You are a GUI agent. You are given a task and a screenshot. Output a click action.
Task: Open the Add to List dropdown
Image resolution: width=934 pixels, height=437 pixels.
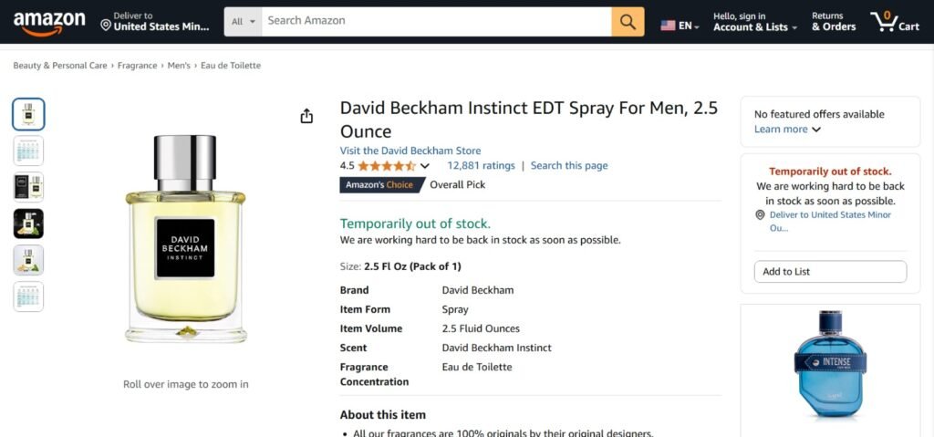[x=830, y=272]
